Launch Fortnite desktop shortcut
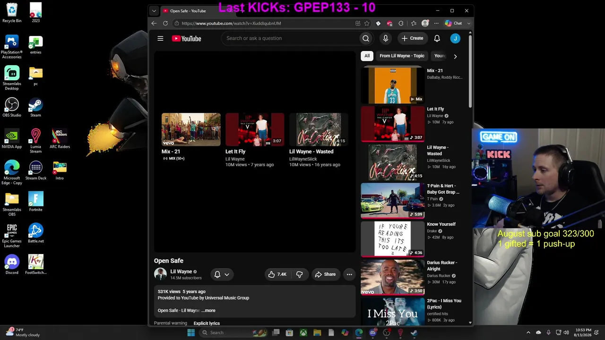This screenshot has height=340, width=605. click(35, 202)
